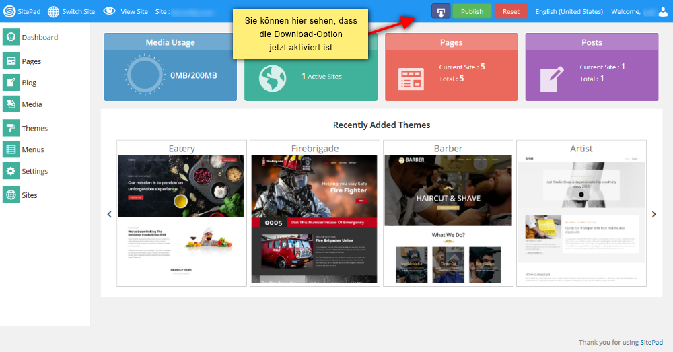Click the Pages card header
Viewport: 673px width, 352px height.
451,42
